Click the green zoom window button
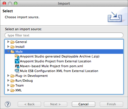This screenshot has width=128, height=109. pyautogui.click(x=16, y=3)
